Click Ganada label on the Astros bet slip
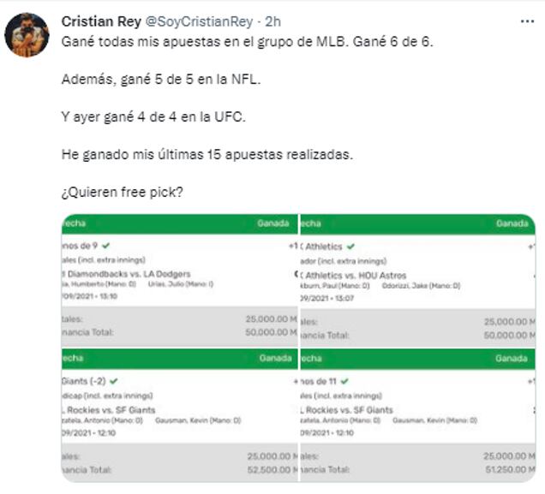Screen dimensions: 545x494 512,223
